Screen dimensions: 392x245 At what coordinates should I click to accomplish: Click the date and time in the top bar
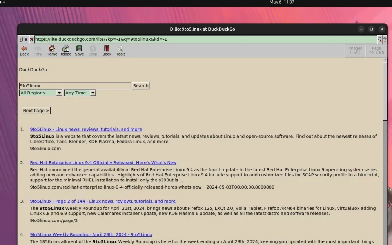(x=281, y=2)
